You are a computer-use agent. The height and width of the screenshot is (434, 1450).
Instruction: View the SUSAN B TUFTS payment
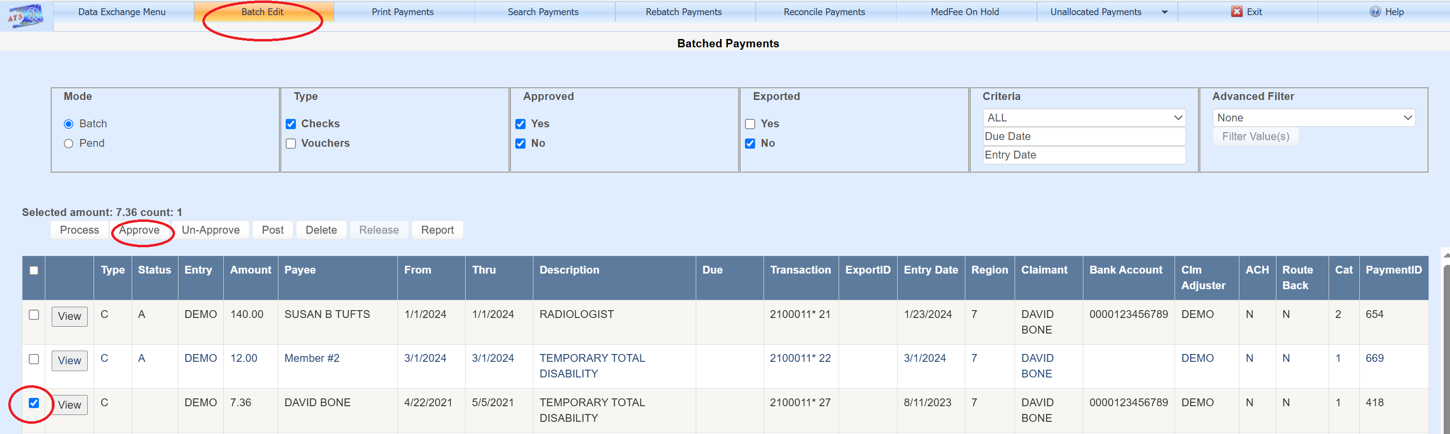point(69,316)
